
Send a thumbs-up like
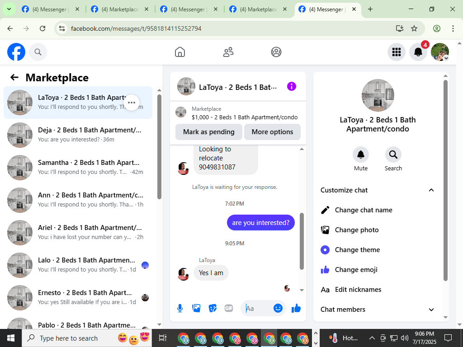click(296, 308)
